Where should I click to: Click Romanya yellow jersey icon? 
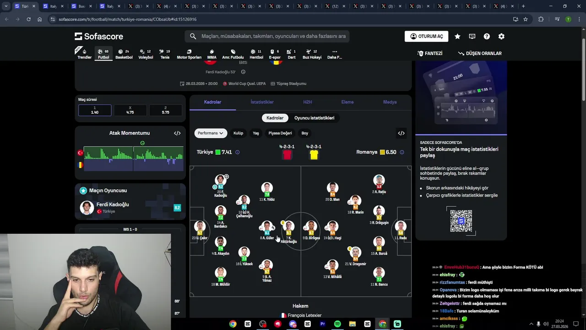coord(314,155)
